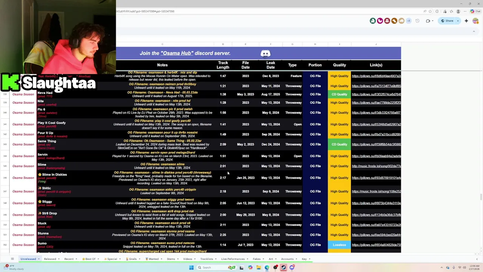Select the Track Length header cell
483x272 pixels.
[x=223, y=65]
